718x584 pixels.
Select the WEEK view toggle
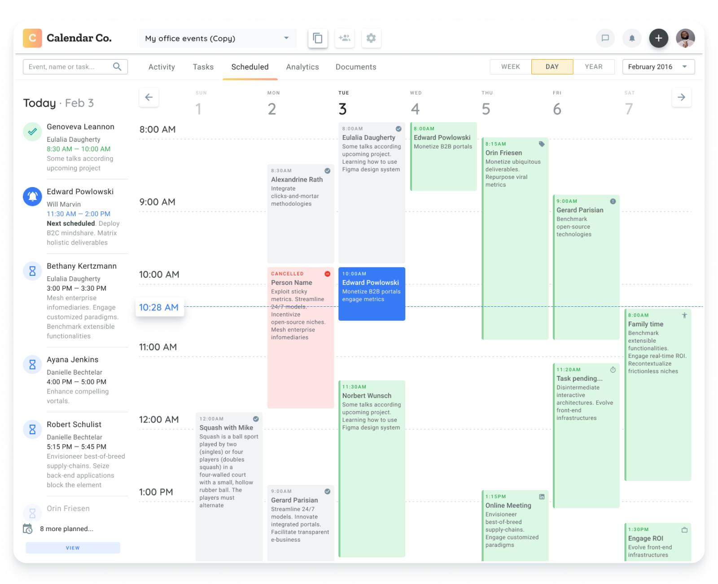pyautogui.click(x=510, y=66)
